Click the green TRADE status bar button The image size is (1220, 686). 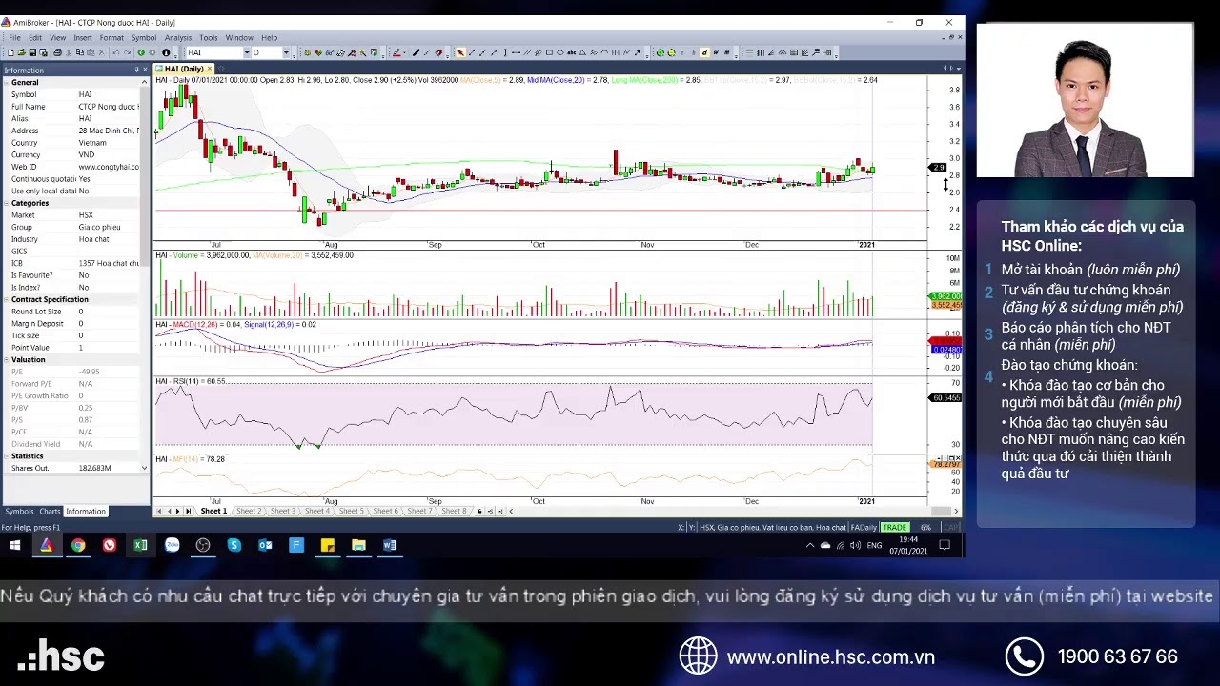tap(894, 527)
